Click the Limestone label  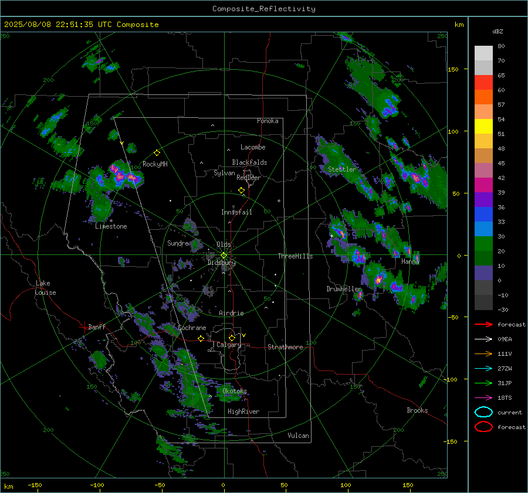(x=111, y=226)
